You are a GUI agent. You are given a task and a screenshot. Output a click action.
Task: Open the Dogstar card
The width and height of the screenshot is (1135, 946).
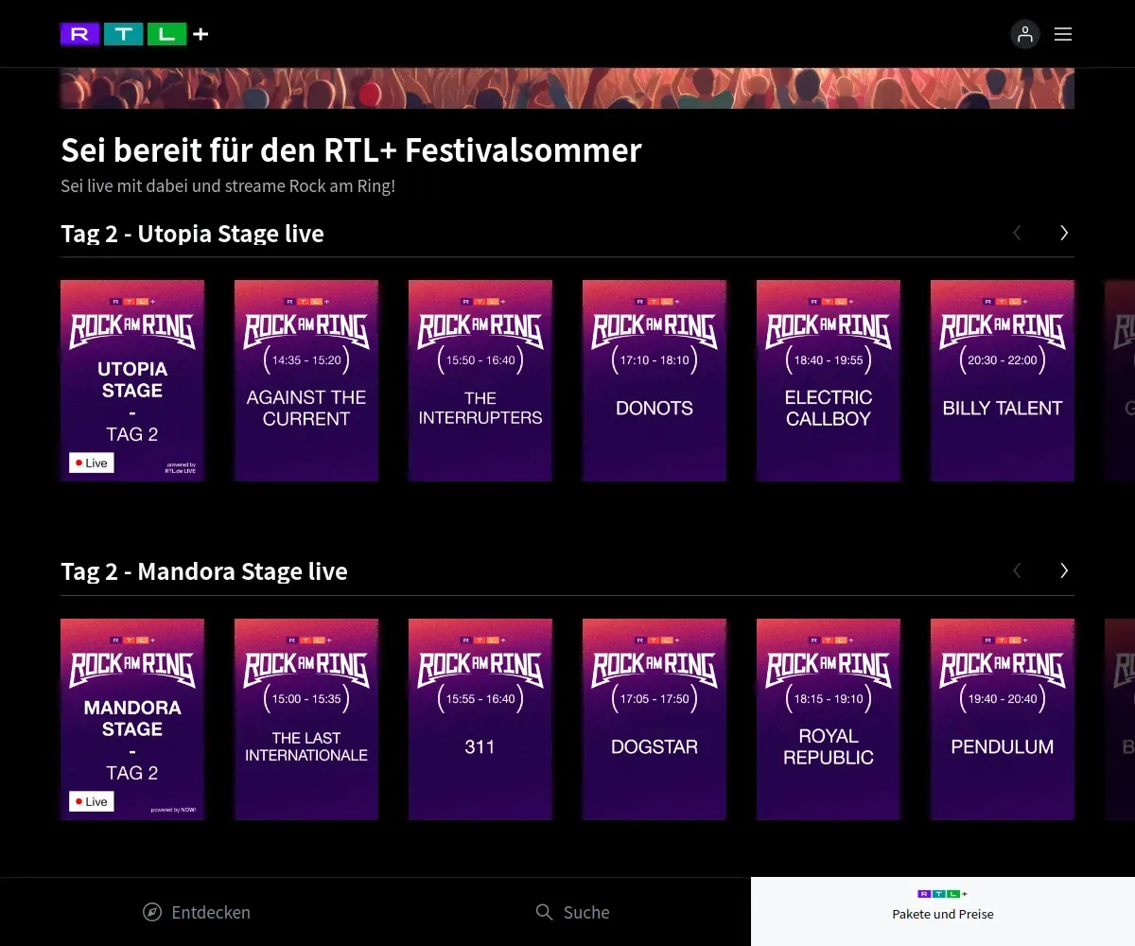pyautogui.click(x=655, y=719)
